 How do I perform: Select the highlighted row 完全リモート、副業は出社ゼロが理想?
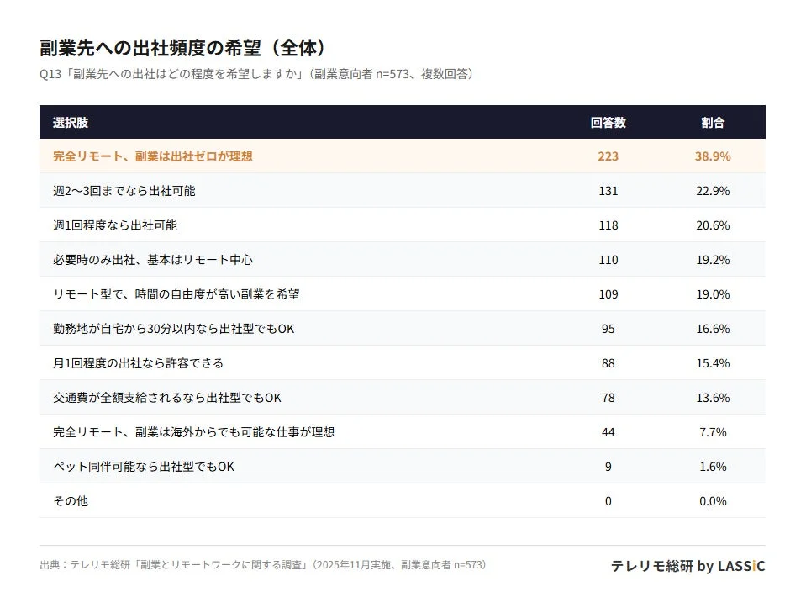click(153, 156)
